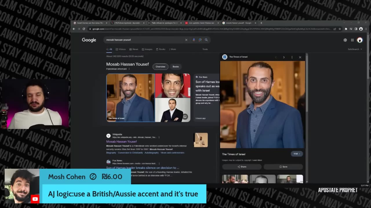Screen dimensions: 371x208
Task: Switch to the Images results tab
Action: [x=147, y=49]
